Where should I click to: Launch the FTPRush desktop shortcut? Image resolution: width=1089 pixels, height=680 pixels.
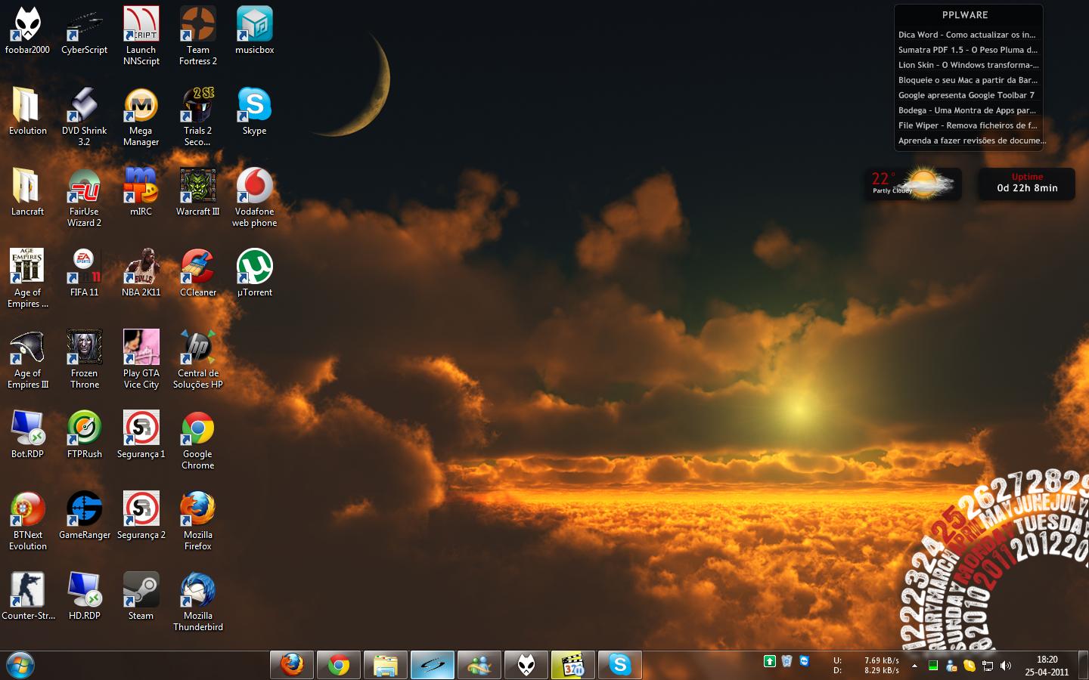point(85,435)
